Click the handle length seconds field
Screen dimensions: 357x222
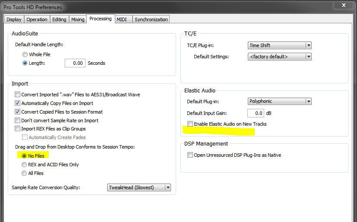click(x=75, y=63)
